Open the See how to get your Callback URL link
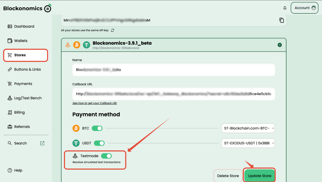Image resolution: width=322 pixels, height=182 pixels. (95, 103)
